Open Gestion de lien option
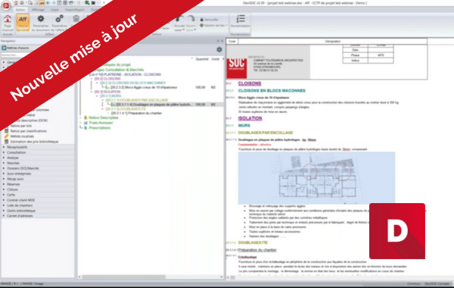Viewport: 454px width, 288px height. tap(213, 25)
